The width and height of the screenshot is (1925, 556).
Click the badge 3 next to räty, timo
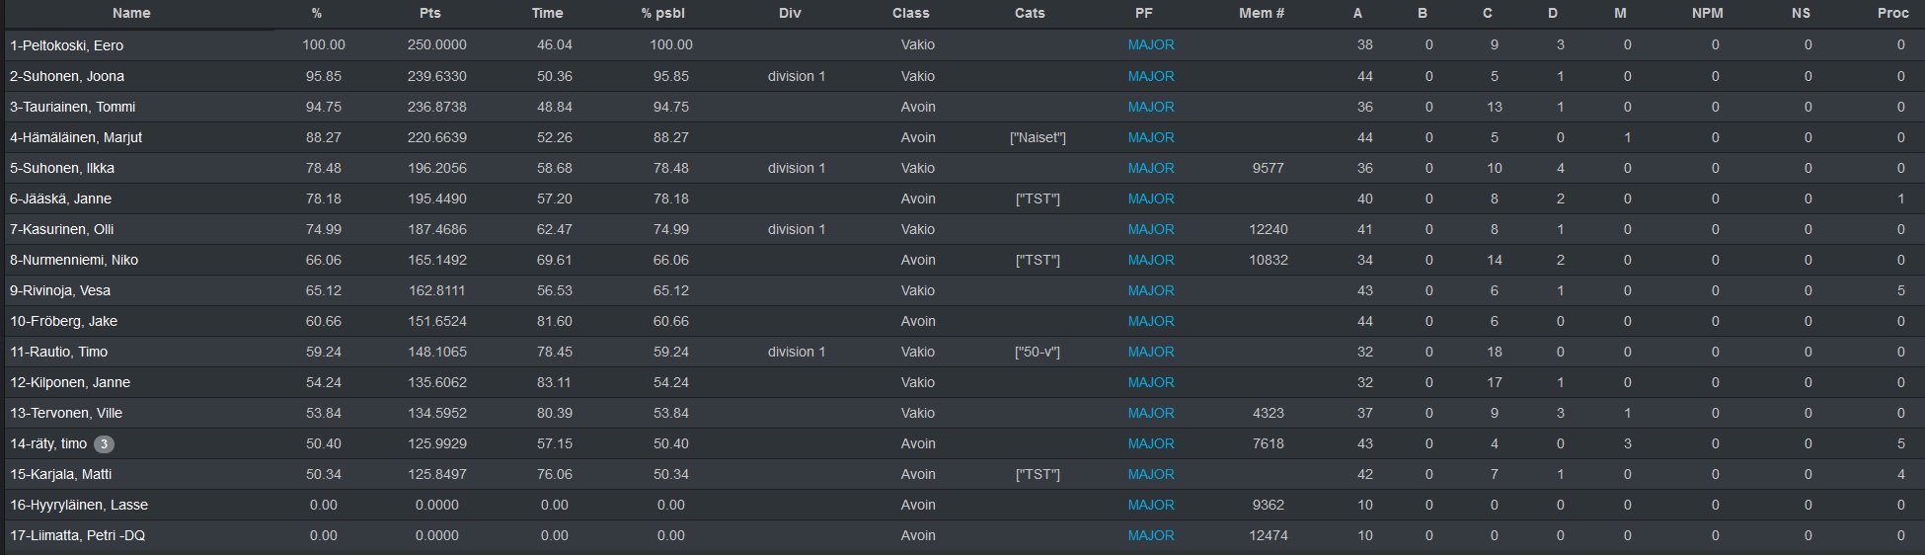coord(104,444)
